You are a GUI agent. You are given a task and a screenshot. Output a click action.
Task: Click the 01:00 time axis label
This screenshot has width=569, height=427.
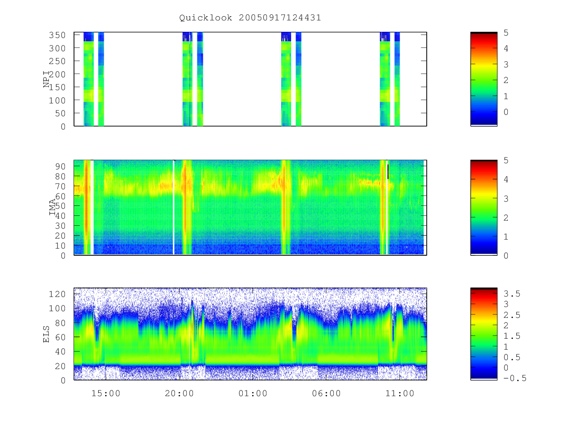click(252, 393)
